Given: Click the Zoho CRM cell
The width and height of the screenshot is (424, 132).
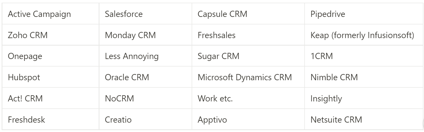Looking at the screenshot, I should click(x=28, y=35).
